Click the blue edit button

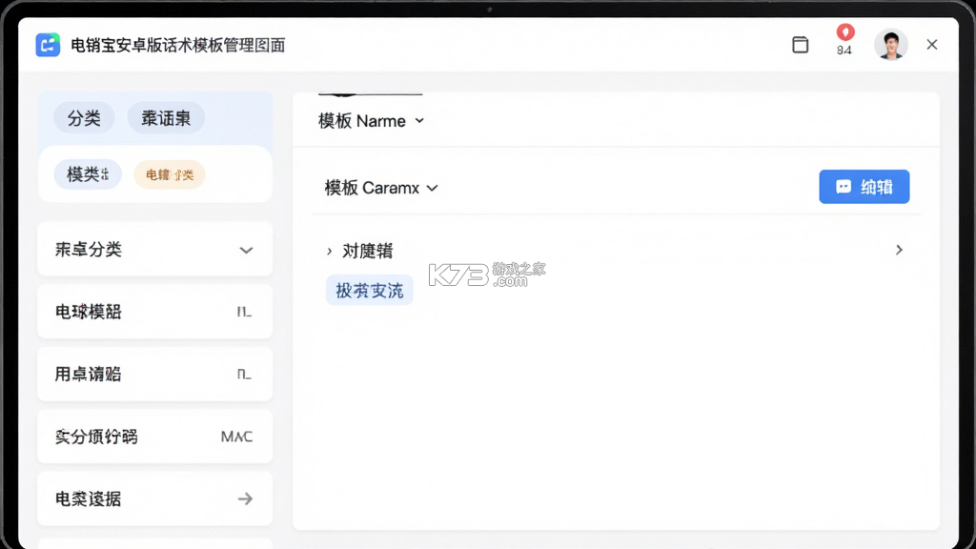point(864,187)
